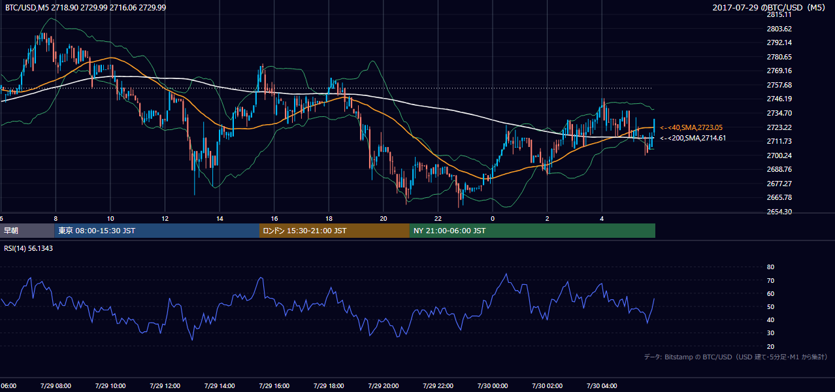Screen dimensions: 835x392
Task: Click the hour label 22 under price chart
Action: [438, 219]
